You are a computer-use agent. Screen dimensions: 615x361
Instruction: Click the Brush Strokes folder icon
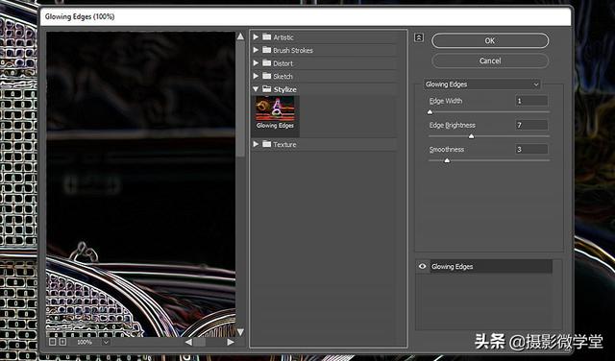coord(267,50)
